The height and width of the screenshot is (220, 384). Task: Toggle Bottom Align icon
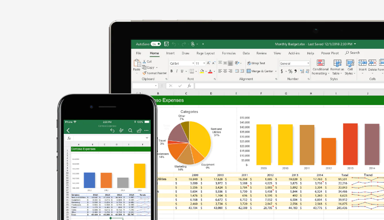coord(230,63)
